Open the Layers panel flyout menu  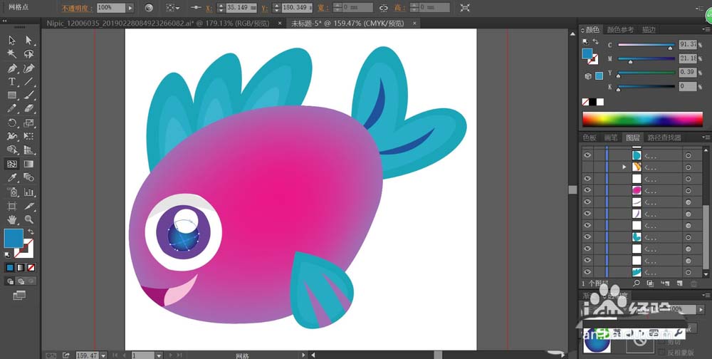point(706,137)
